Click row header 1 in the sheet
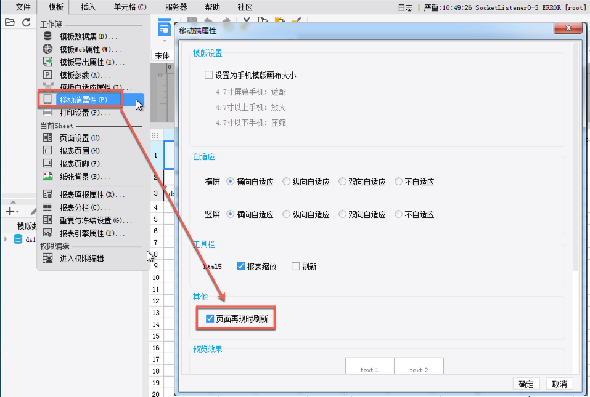 click(x=156, y=154)
